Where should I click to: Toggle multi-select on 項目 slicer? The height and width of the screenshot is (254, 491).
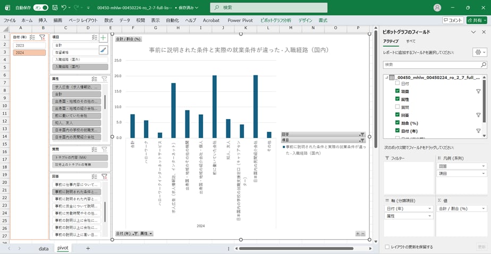(94, 37)
